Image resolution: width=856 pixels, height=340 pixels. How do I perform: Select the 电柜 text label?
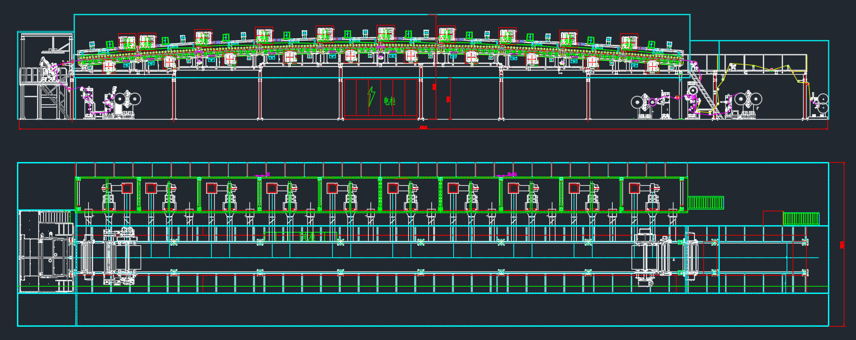(x=389, y=101)
